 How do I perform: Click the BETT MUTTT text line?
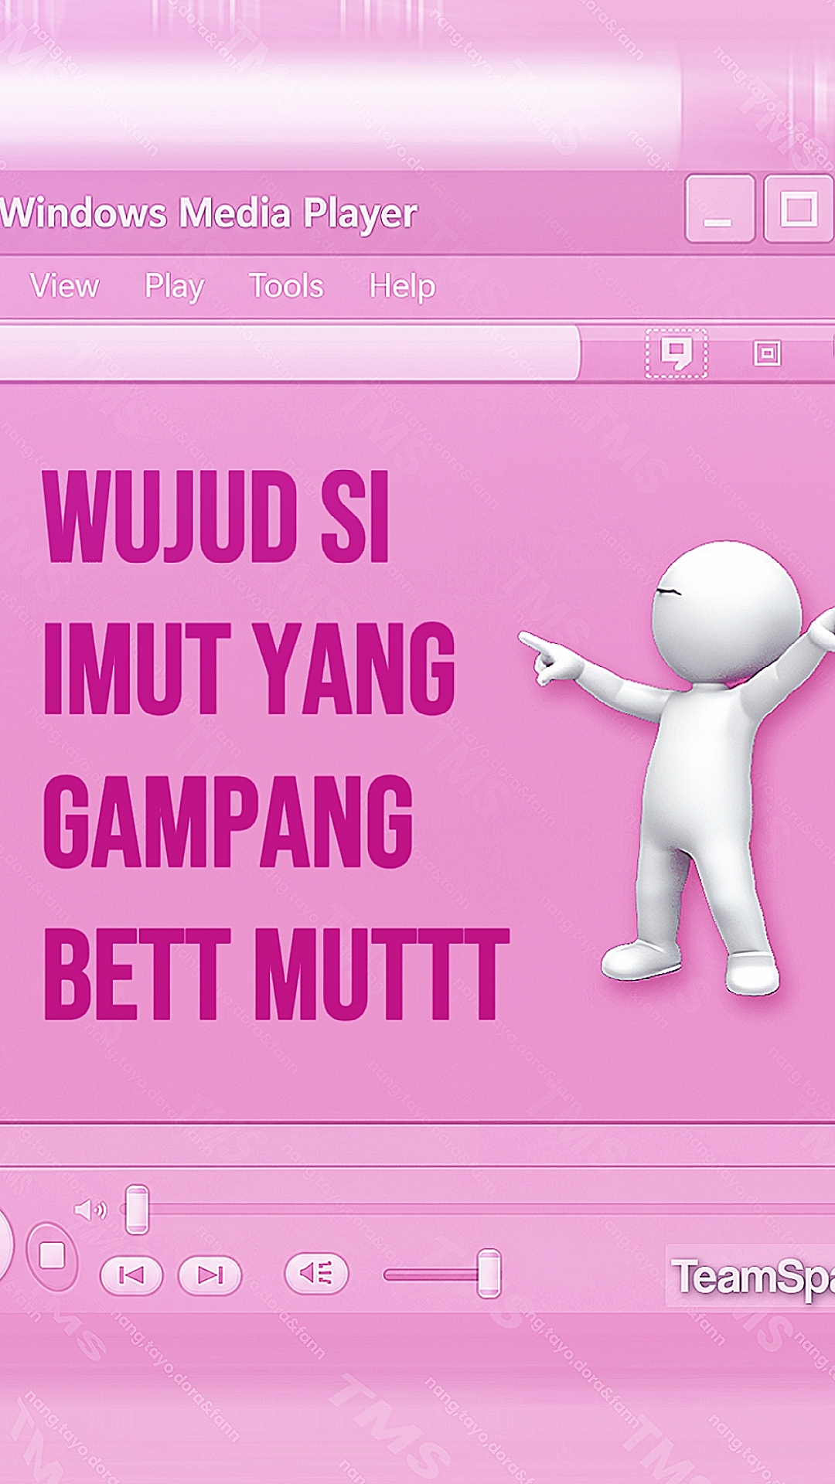click(276, 974)
